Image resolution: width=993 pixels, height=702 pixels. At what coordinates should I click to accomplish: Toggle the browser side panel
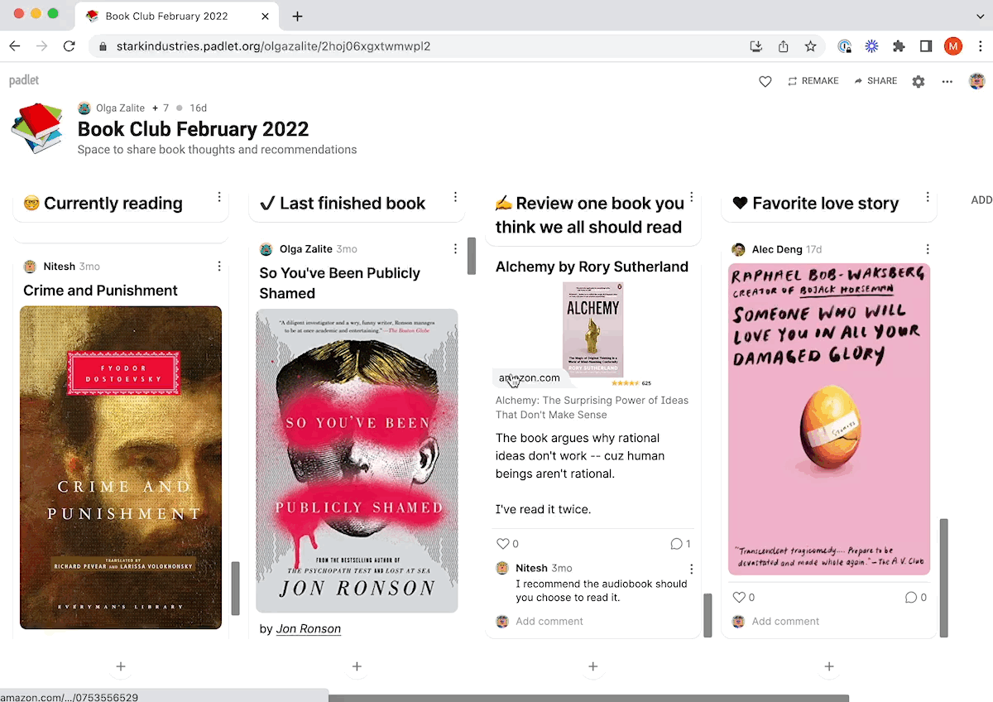coord(926,46)
